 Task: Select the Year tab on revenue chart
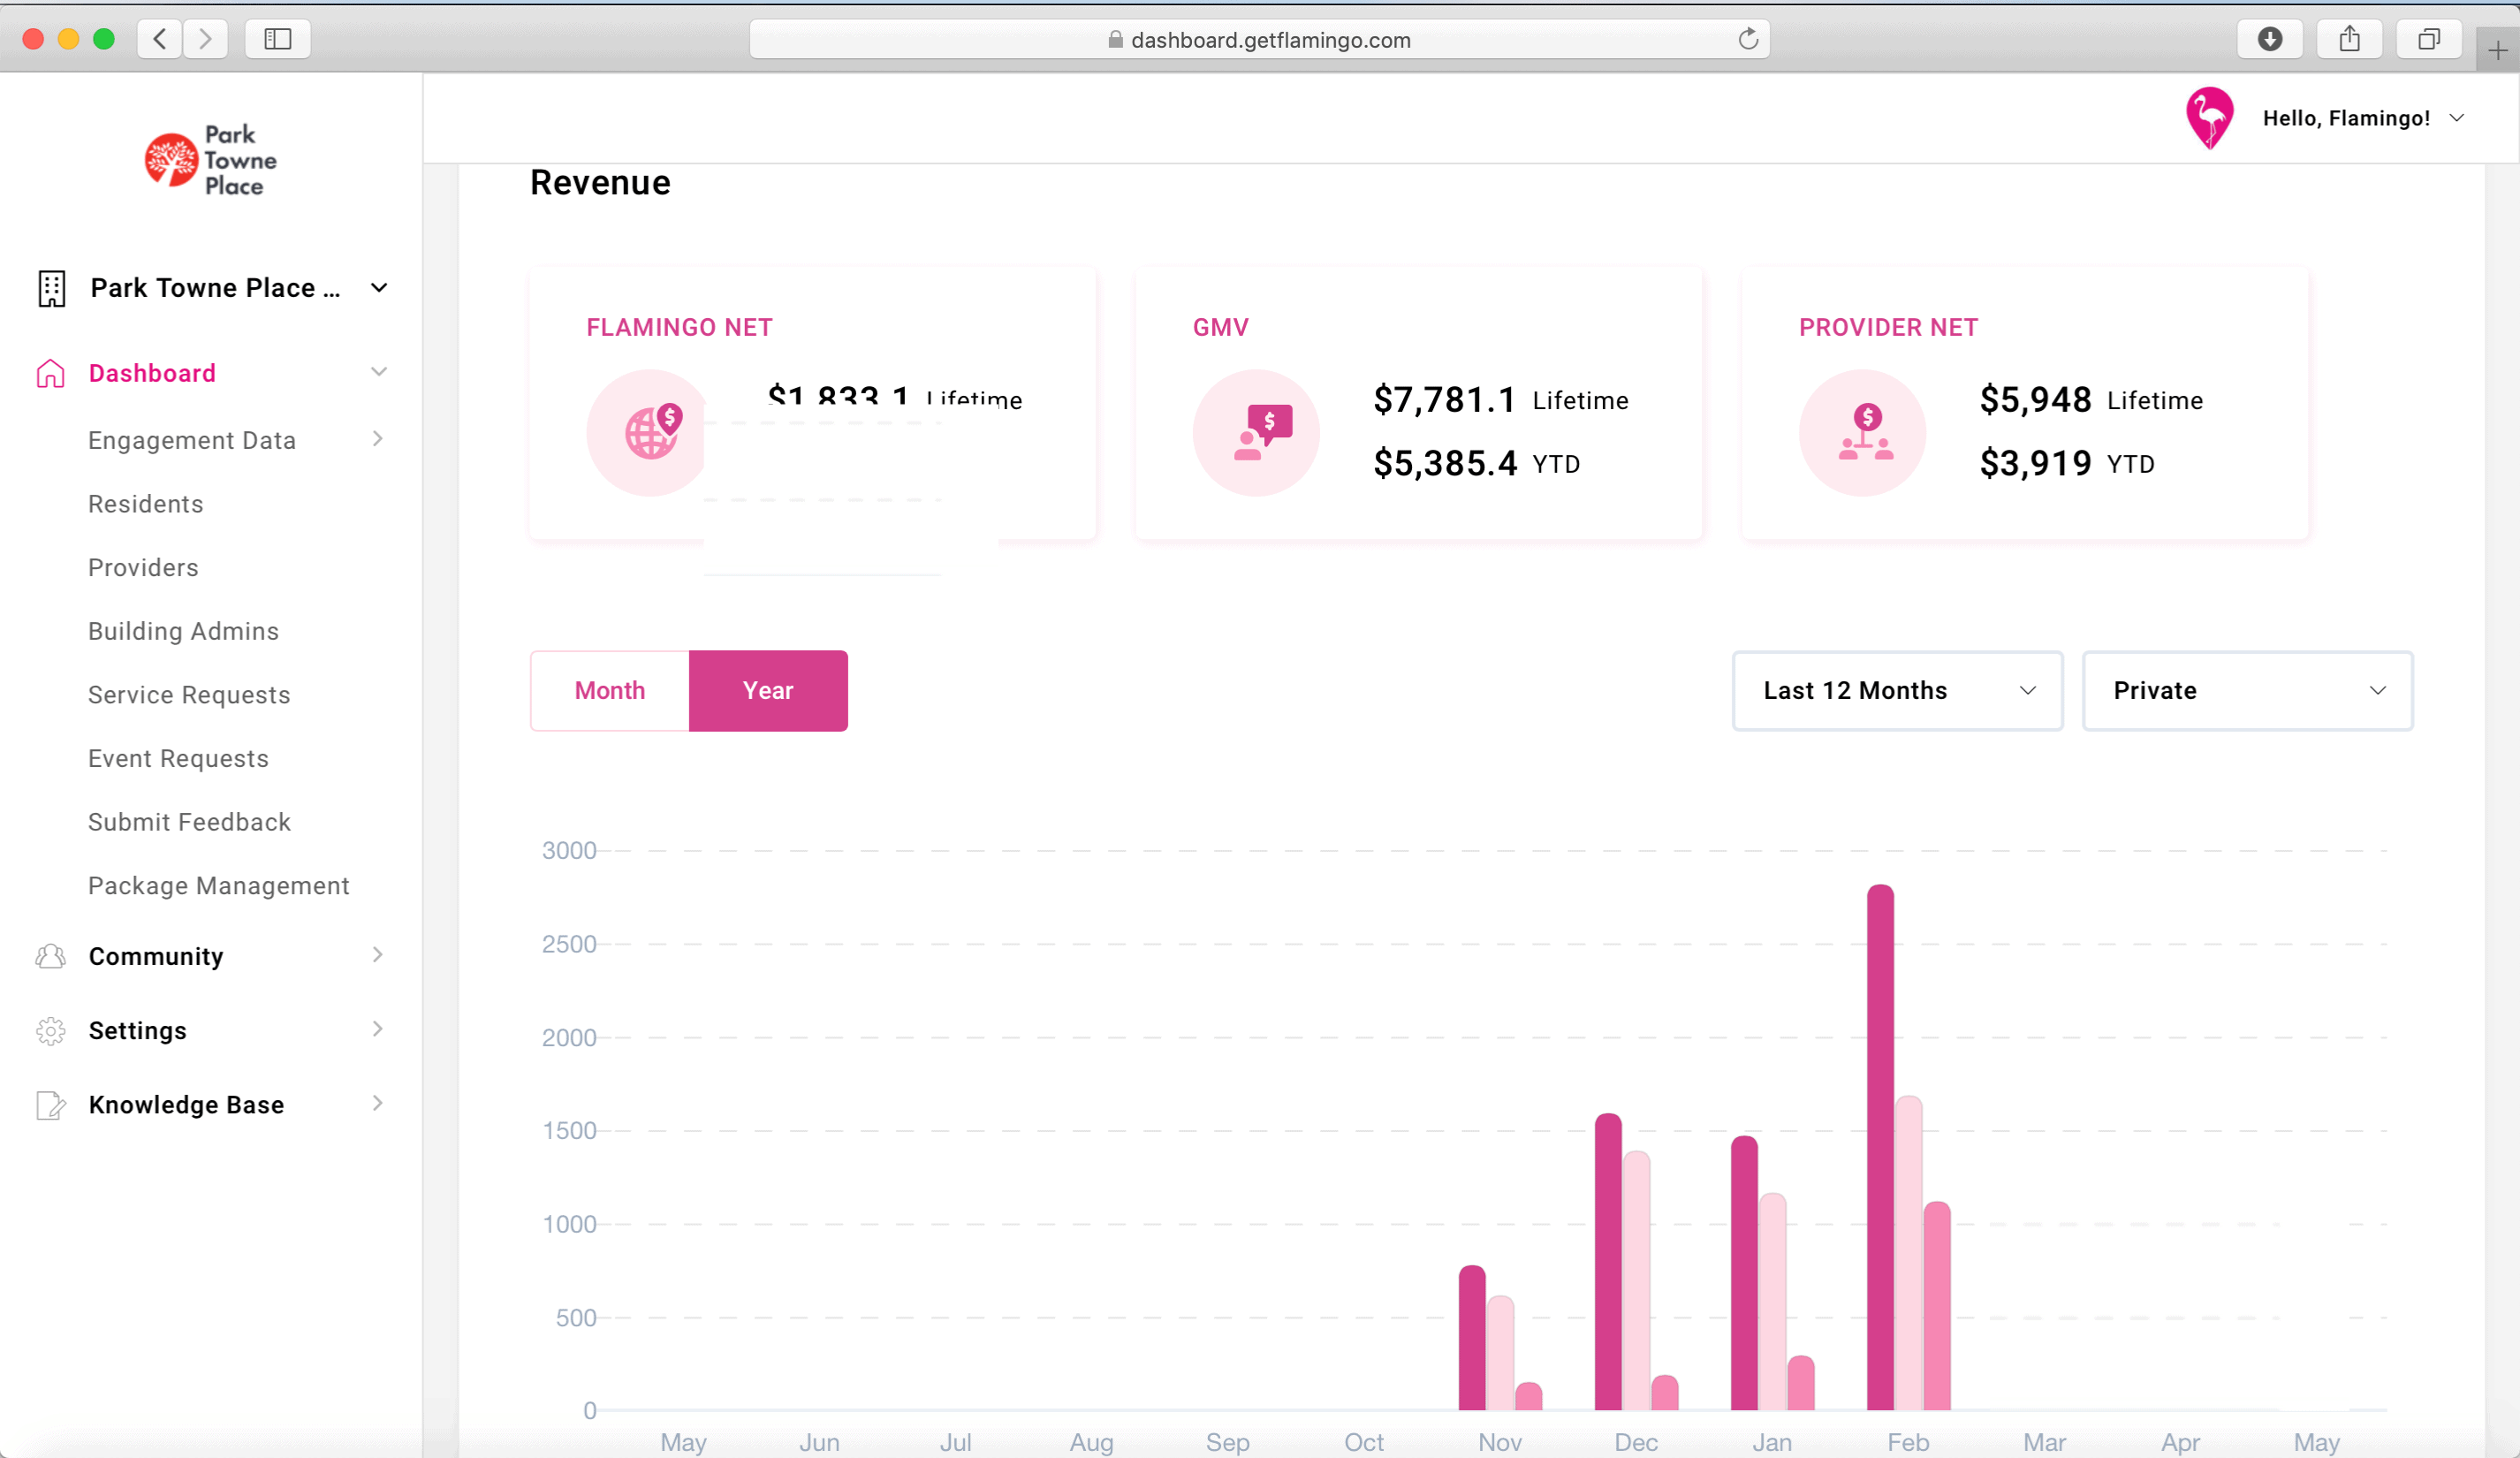click(x=767, y=690)
